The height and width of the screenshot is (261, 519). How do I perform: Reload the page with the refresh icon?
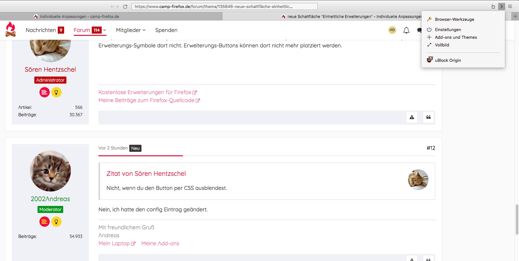click(125, 6)
